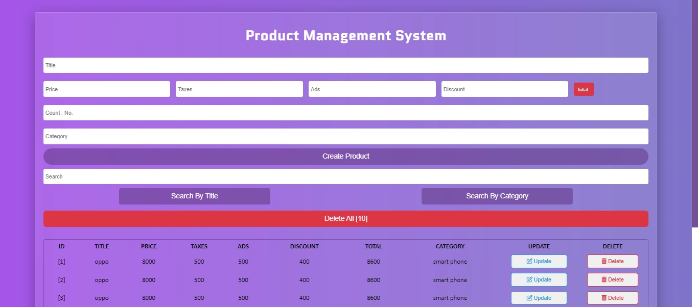
Task: Click Search By Title
Action: pos(194,196)
